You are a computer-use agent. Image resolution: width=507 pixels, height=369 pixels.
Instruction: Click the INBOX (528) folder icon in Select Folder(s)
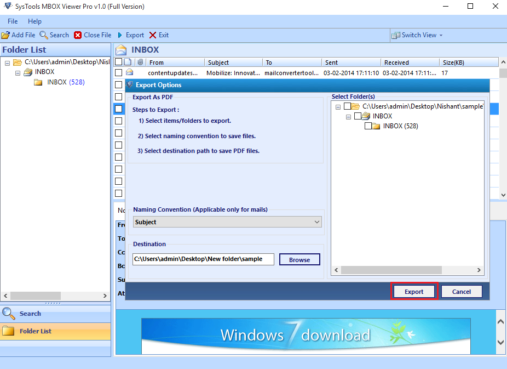tap(376, 126)
